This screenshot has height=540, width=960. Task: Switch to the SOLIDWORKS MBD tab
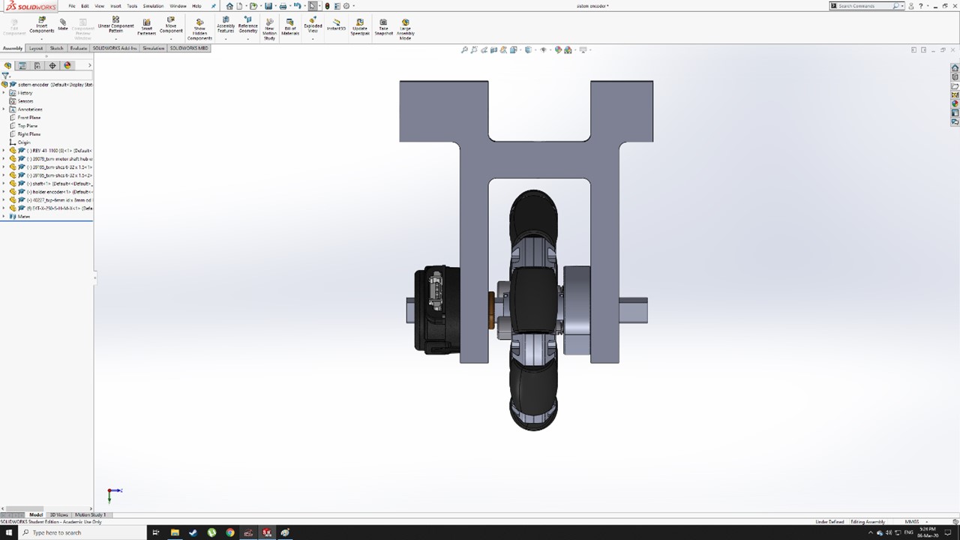[x=188, y=48]
